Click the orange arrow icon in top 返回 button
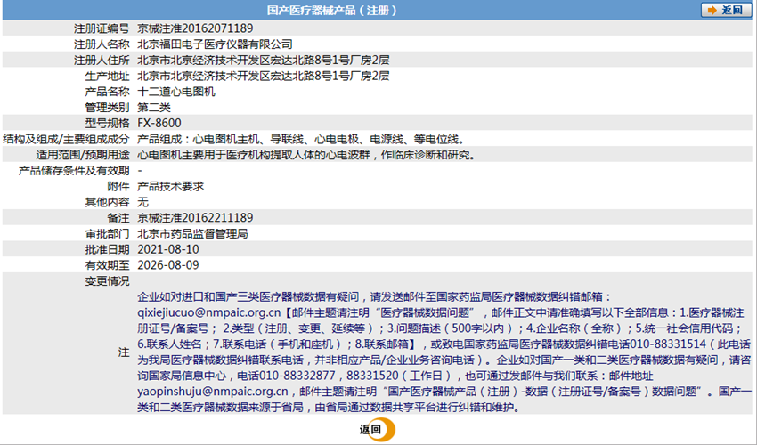The width and height of the screenshot is (757, 445). click(712, 10)
